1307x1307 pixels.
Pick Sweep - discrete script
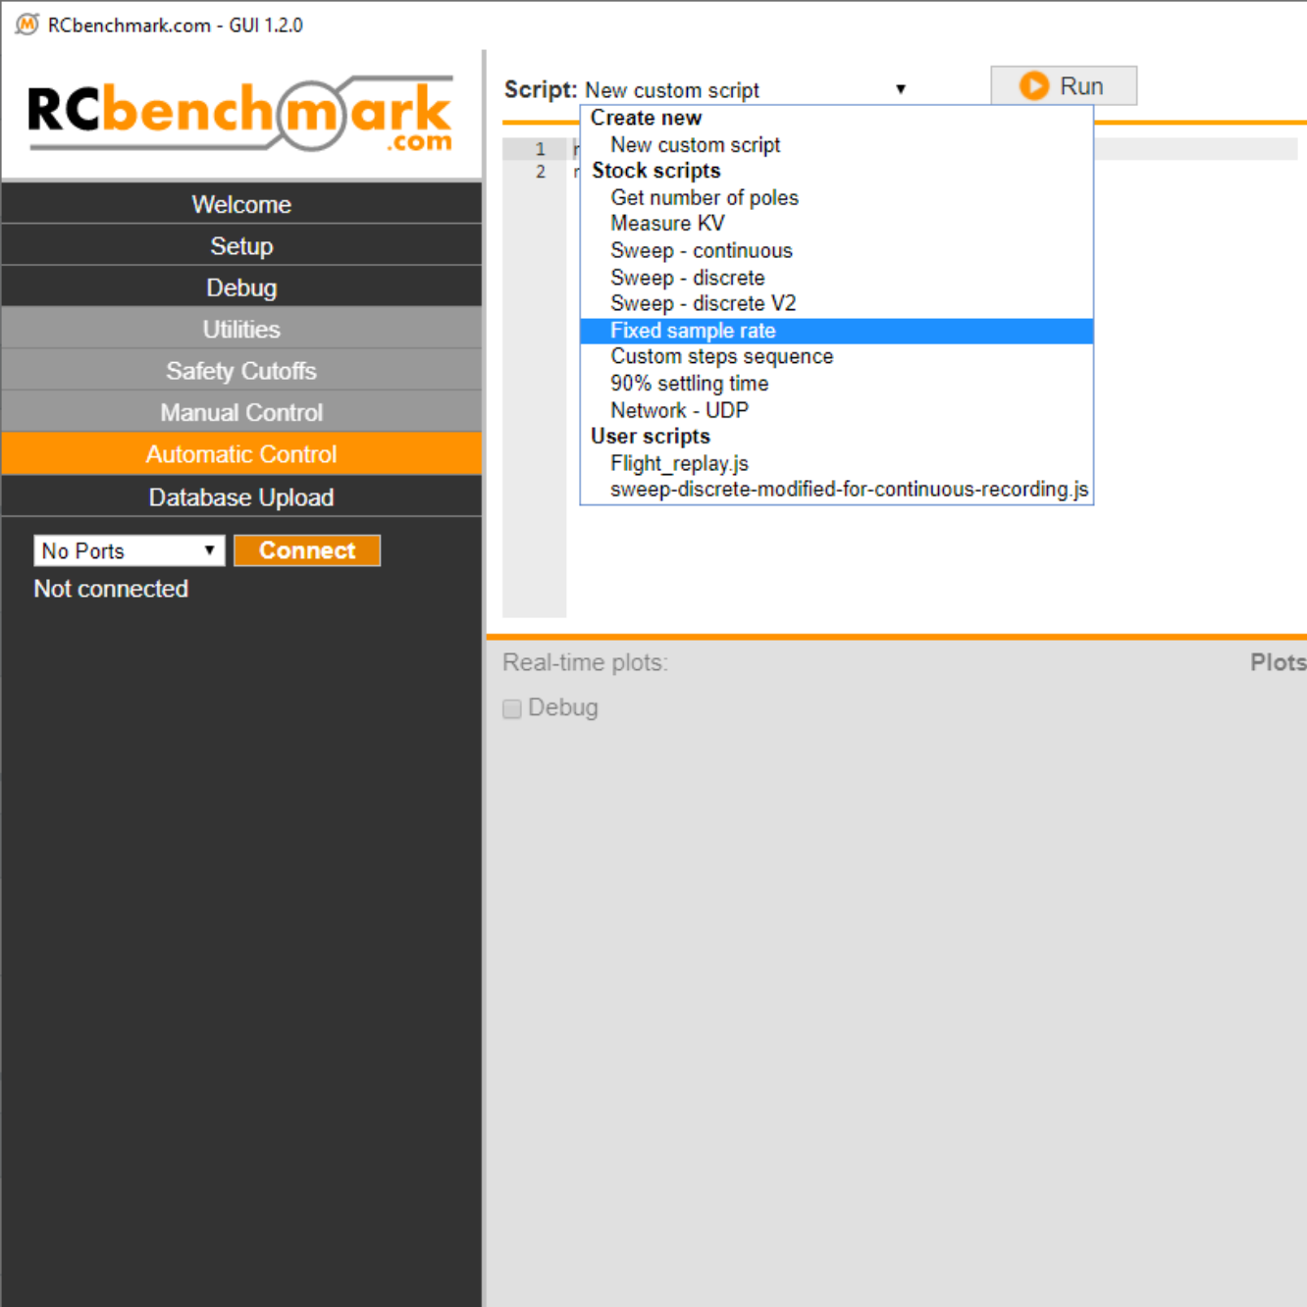pyautogui.click(x=837, y=278)
